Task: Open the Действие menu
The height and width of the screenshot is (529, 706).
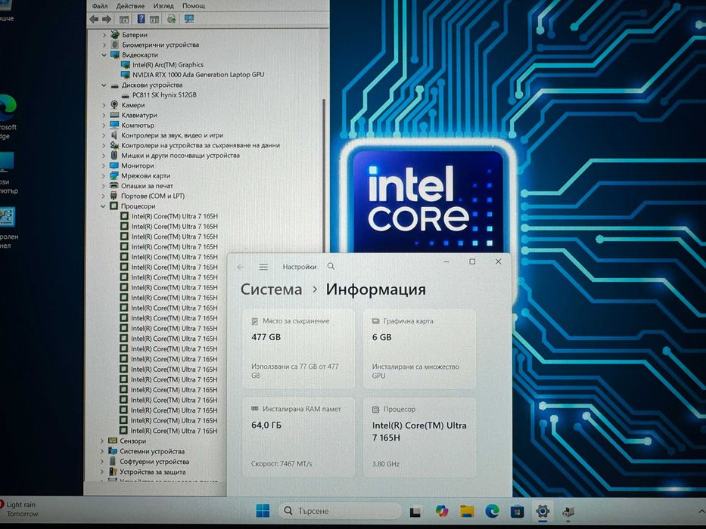Action: 130,6
